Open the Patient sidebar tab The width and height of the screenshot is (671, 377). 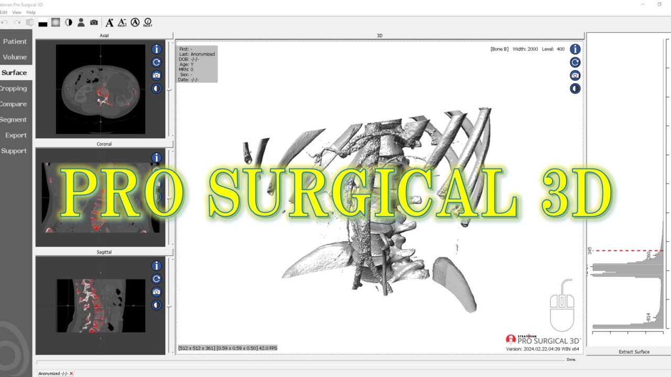15,41
